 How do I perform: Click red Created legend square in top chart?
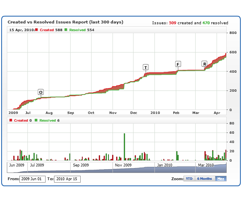37,30
